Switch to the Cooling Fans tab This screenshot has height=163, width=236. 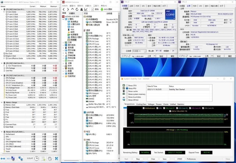[141, 104]
